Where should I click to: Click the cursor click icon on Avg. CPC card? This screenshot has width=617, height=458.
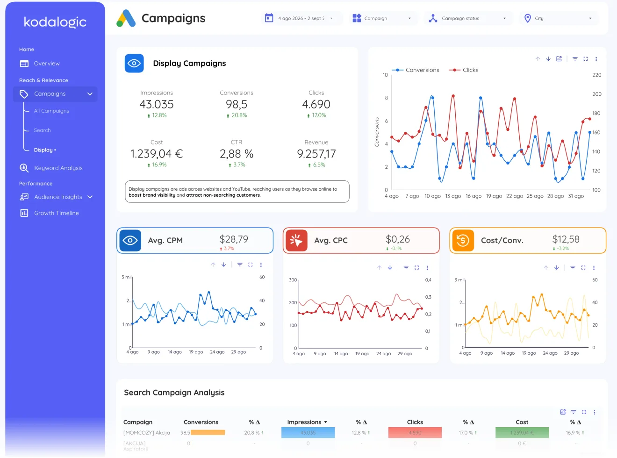[296, 240]
